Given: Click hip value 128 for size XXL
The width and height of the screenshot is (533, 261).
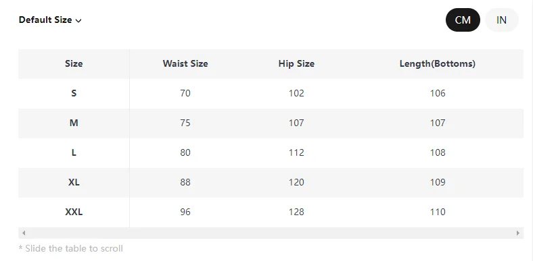Looking at the screenshot, I should click(296, 212).
